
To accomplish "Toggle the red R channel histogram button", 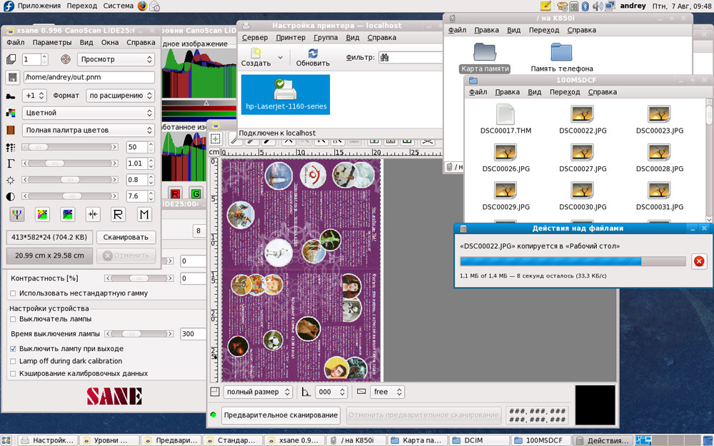I will [175, 193].
